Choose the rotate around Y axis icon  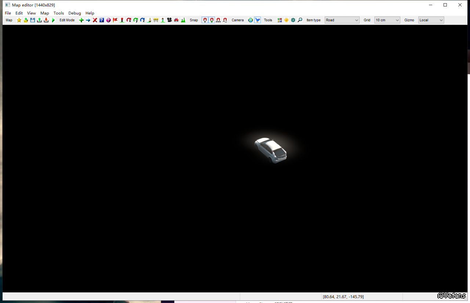(136, 20)
